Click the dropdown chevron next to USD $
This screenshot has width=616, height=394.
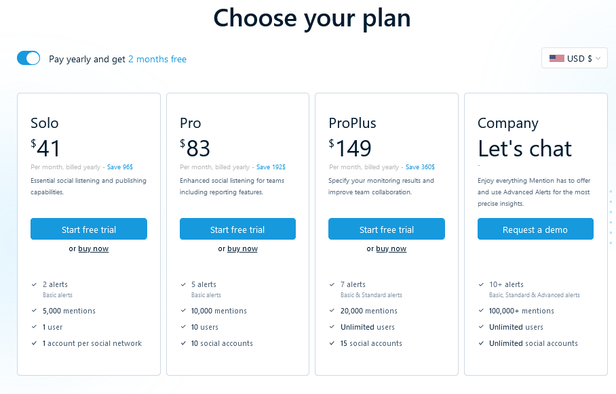[x=598, y=59]
